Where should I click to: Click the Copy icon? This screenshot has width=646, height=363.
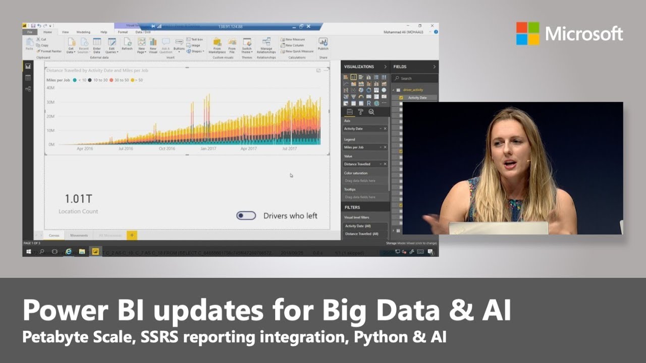coord(38,45)
